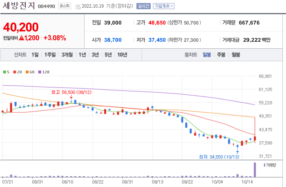Click the 07/21 date axis label
The image size is (286, 187).
click(7, 182)
